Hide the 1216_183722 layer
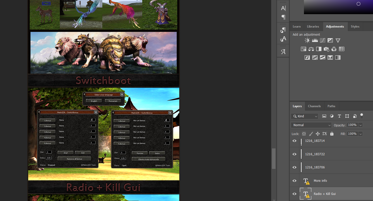The image size is (373, 201). point(295,154)
